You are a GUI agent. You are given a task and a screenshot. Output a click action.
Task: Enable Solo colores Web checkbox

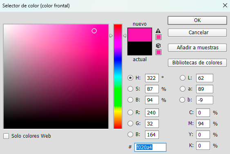coord(6,136)
